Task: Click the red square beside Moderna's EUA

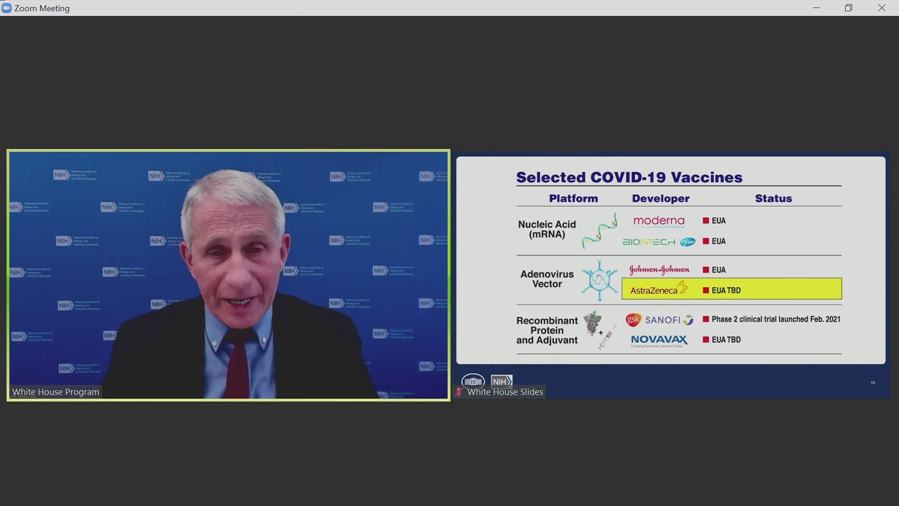Action: [706, 221]
